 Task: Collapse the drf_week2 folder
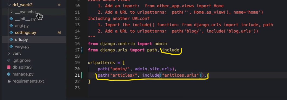tap(9, 5)
